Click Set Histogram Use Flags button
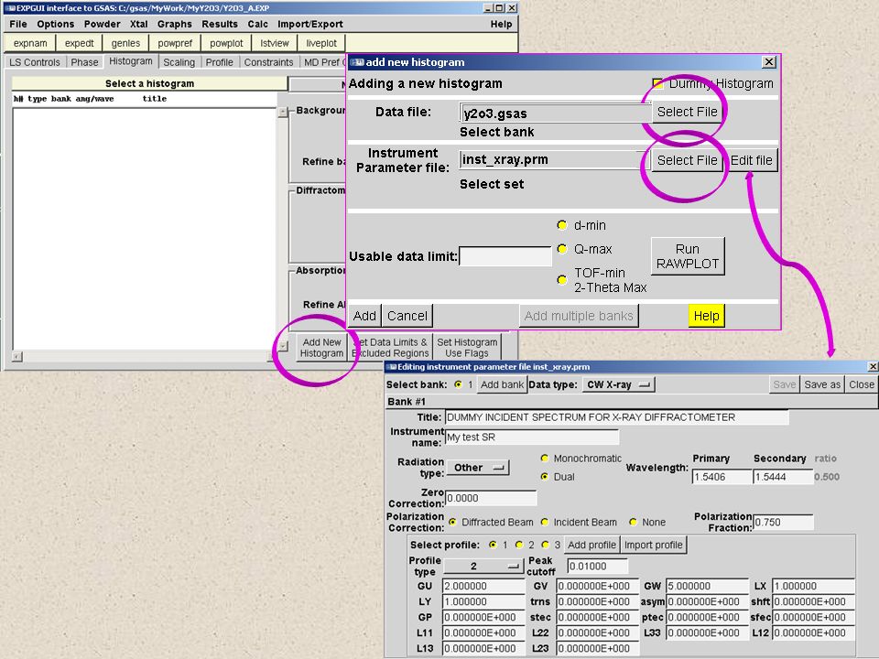This screenshot has height=659, width=879. pos(467,348)
